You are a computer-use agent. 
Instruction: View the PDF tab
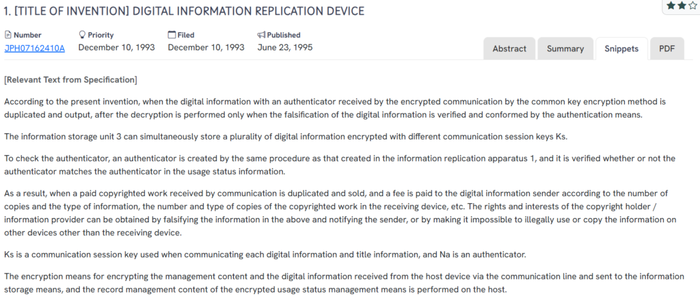tap(667, 49)
